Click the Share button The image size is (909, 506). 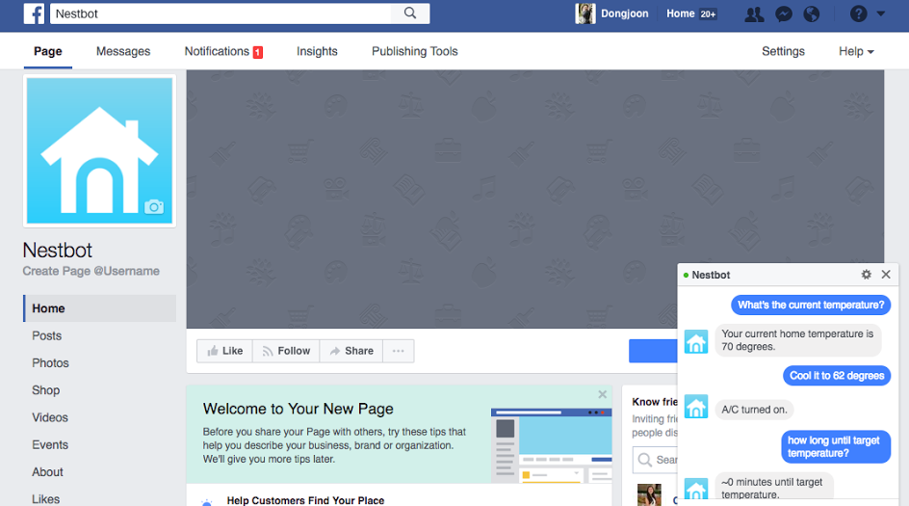tap(351, 351)
